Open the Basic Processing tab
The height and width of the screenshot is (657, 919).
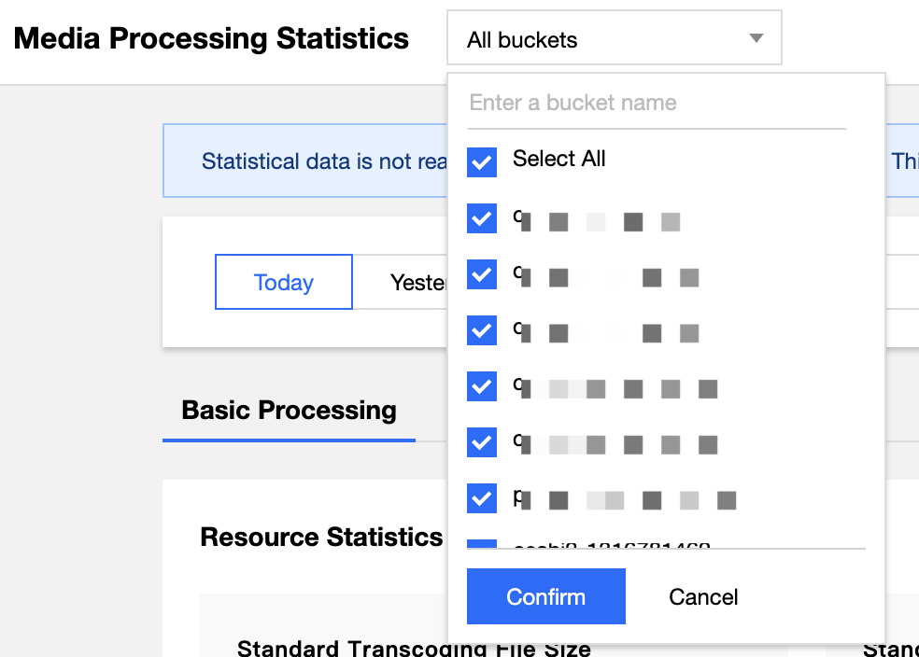[x=289, y=411]
